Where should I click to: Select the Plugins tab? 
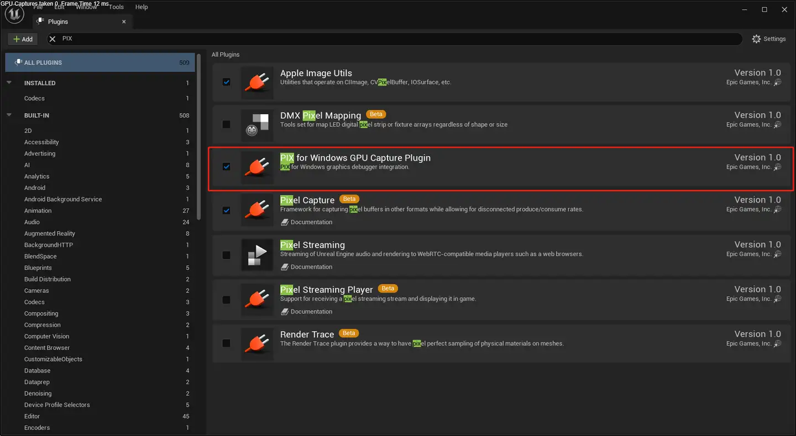point(82,22)
